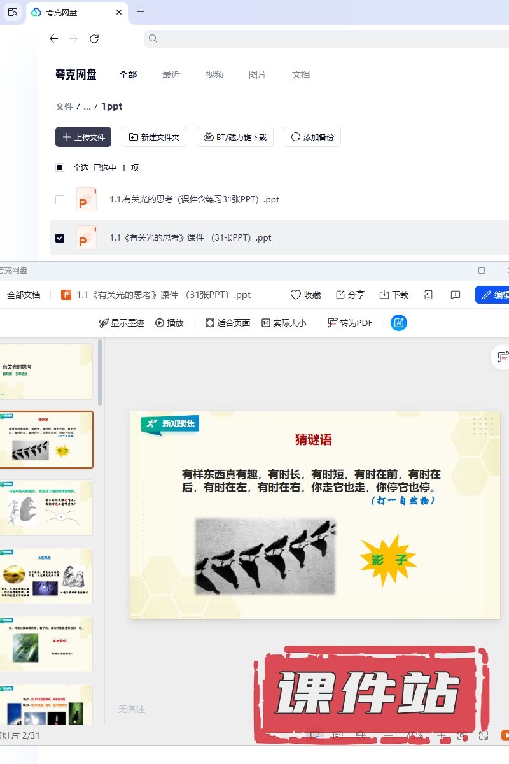Click the 收藏 heart icon
Image resolution: width=509 pixels, height=764 pixels.
[296, 295]
